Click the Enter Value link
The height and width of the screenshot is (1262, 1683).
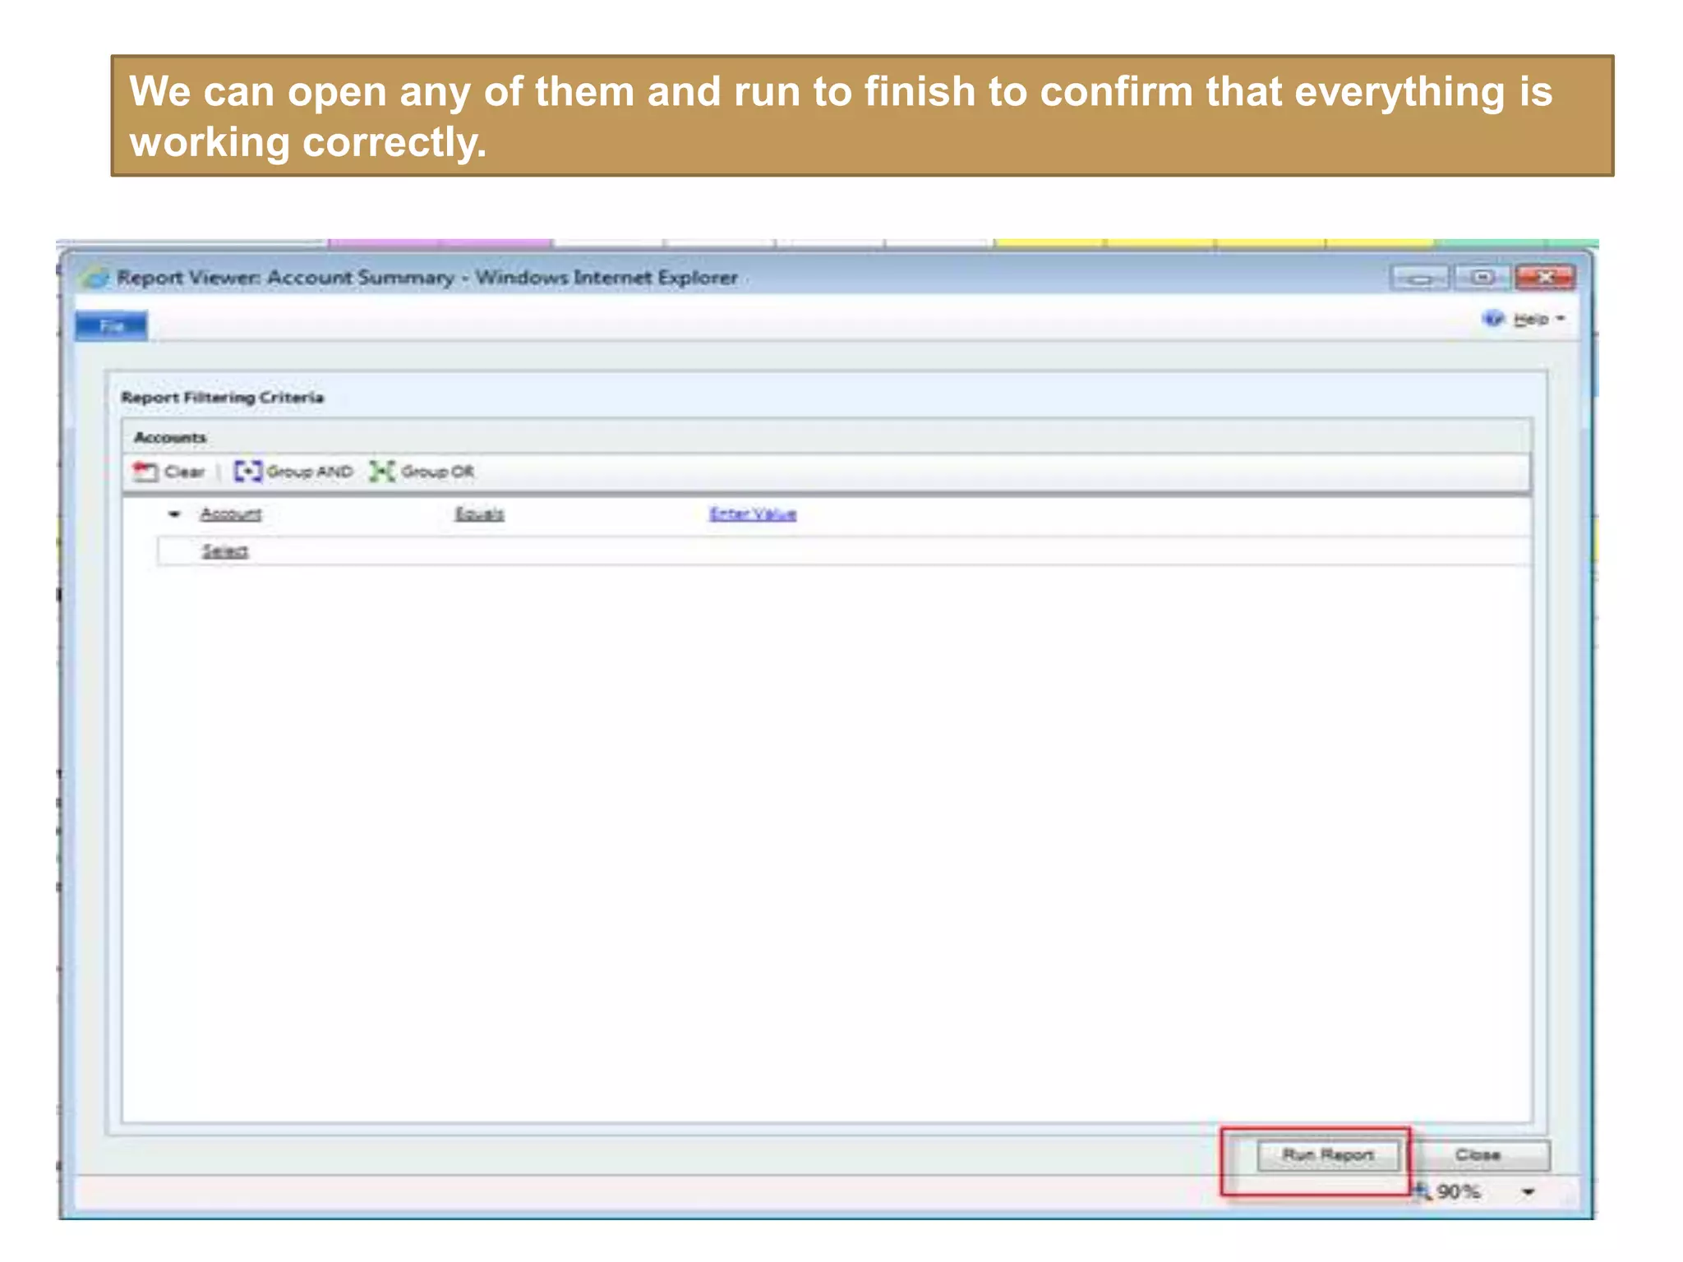click(x=753, y=514)
